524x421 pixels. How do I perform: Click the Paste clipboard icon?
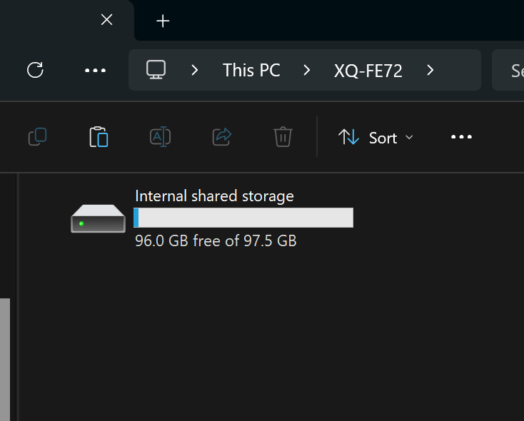tap(99, 137)
